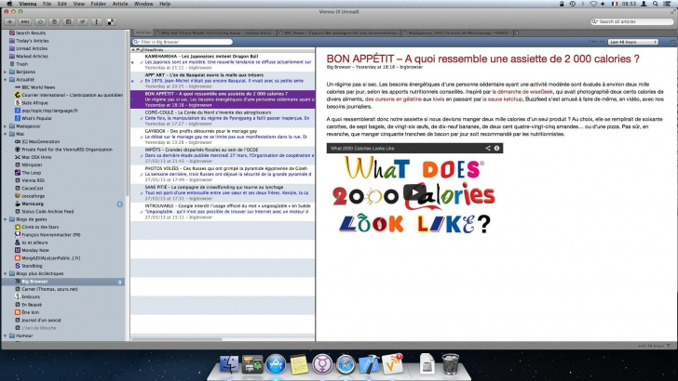Click the Twitter bird toolbar button

point(82,21)
